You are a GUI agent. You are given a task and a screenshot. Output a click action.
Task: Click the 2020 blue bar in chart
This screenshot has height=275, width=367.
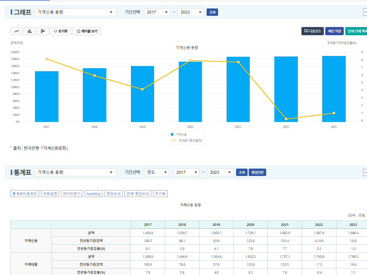(190, 92)
